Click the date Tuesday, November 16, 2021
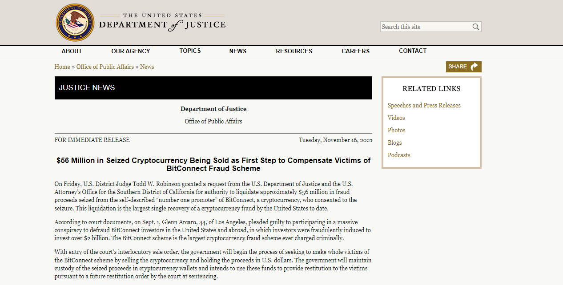 336,140
